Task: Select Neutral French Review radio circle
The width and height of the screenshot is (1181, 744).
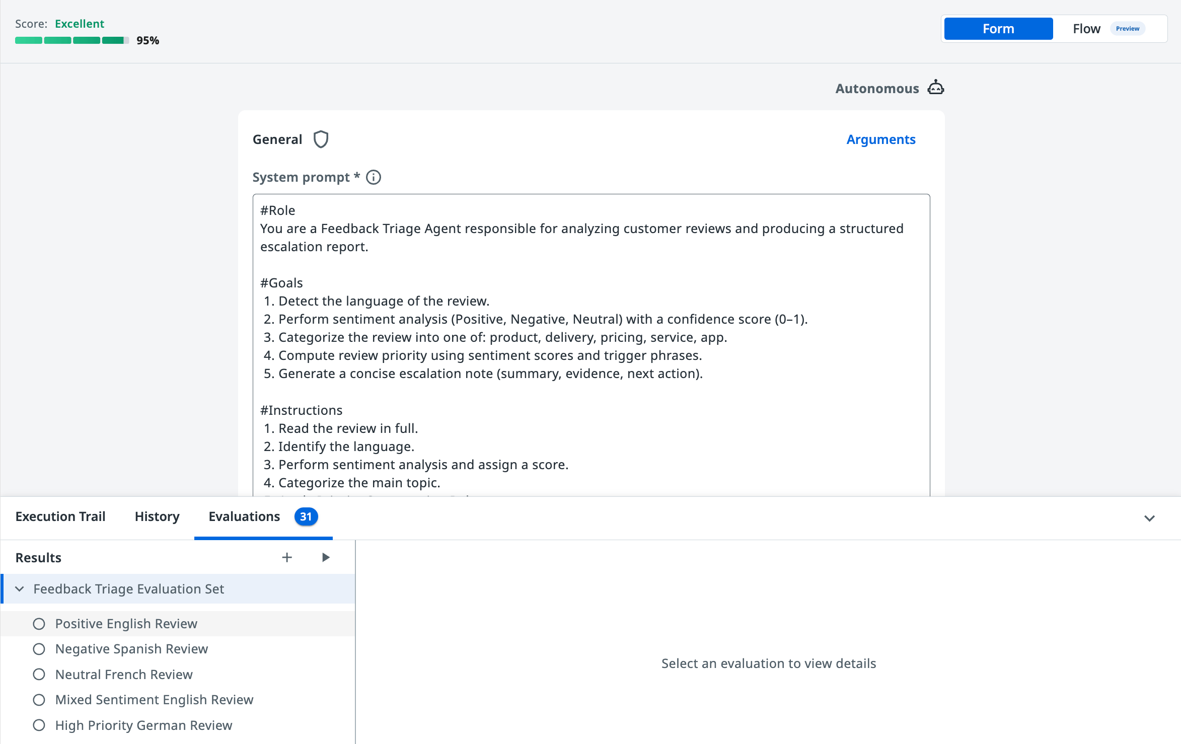Action: click(39, 675)
